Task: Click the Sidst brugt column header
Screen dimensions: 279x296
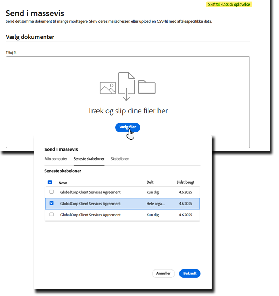Action: [185, 182]
